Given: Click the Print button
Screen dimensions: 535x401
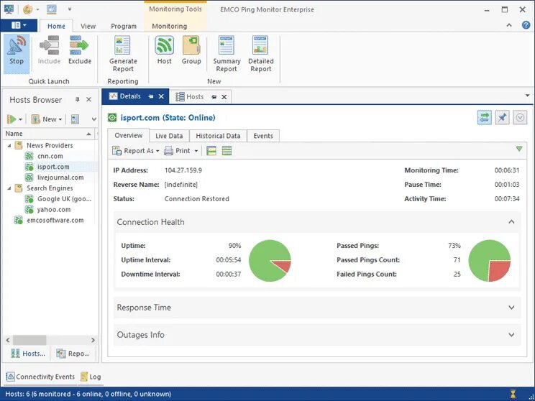Looking at the screenshot, I should tap(177, 151).
